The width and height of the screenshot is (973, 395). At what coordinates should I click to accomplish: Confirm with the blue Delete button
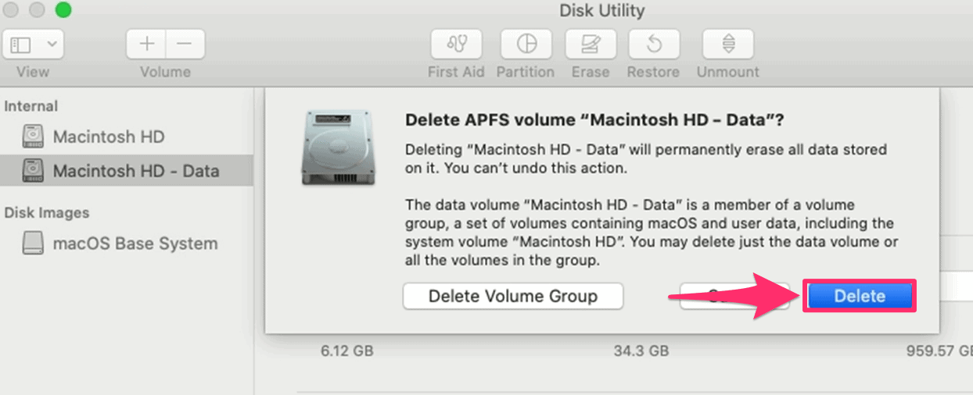(x=860, y=297)
